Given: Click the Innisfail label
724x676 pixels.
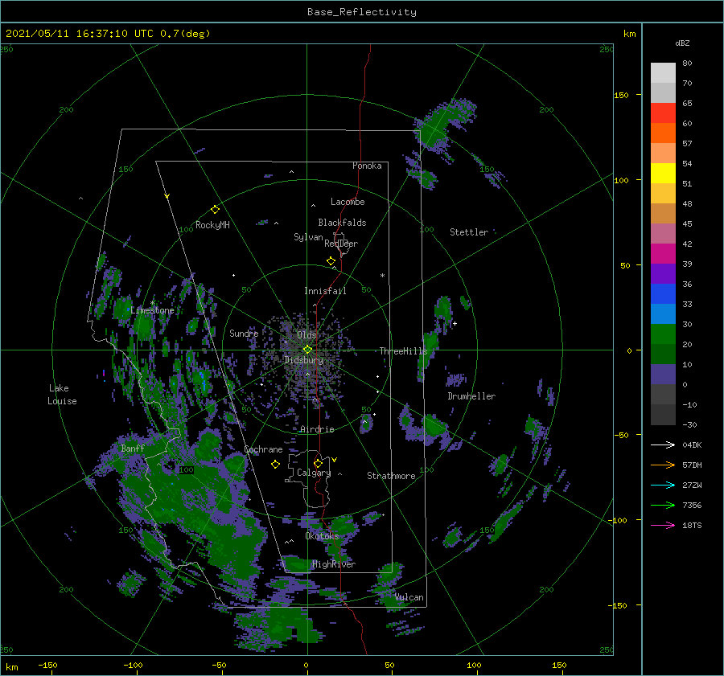Looking at the screenshot, I should tap(325, 291).
